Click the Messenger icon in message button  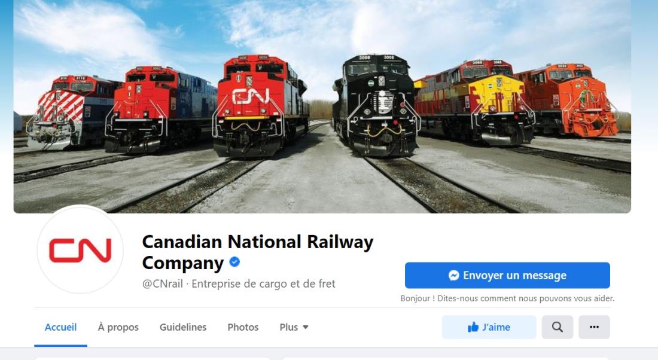(453, 275)
